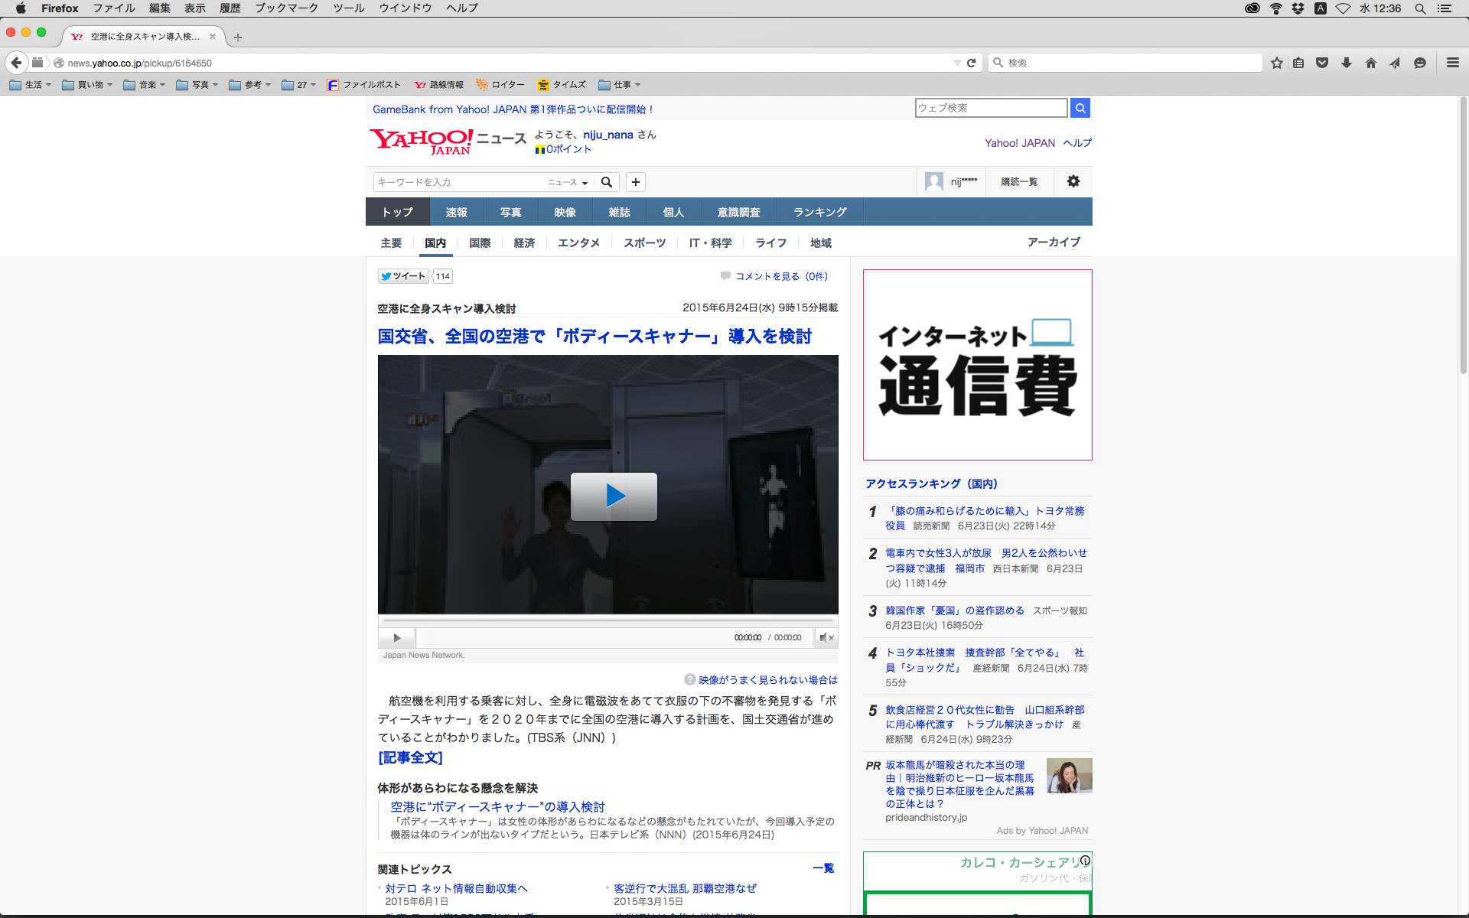Switch to the ランキング navigation tab
1469x918 pixels.
819,212
